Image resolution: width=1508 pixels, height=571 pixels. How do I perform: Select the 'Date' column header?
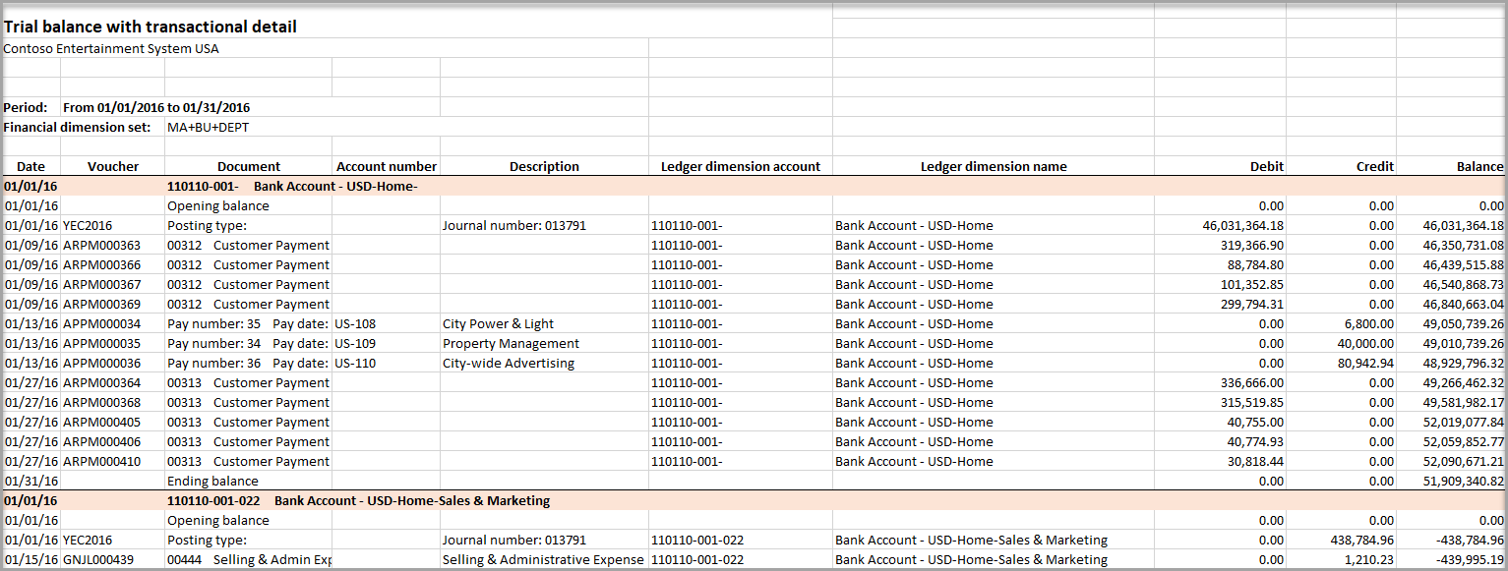click(30, 166)
